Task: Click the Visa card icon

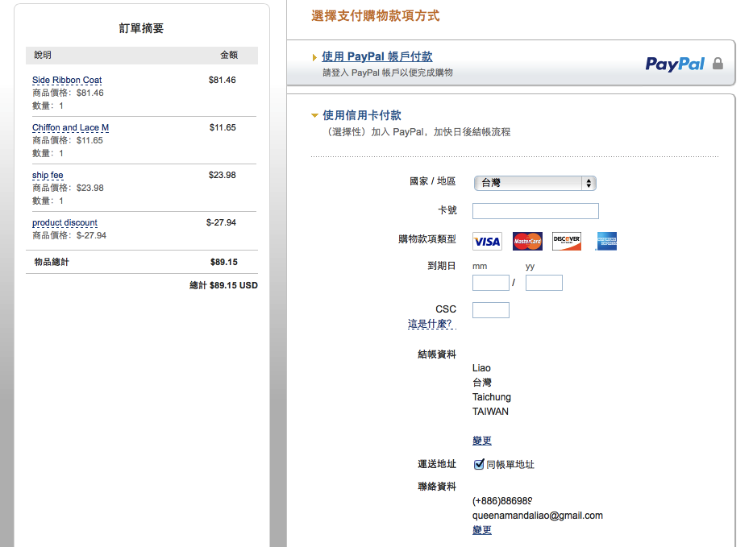Action: [x=487, y=242]
